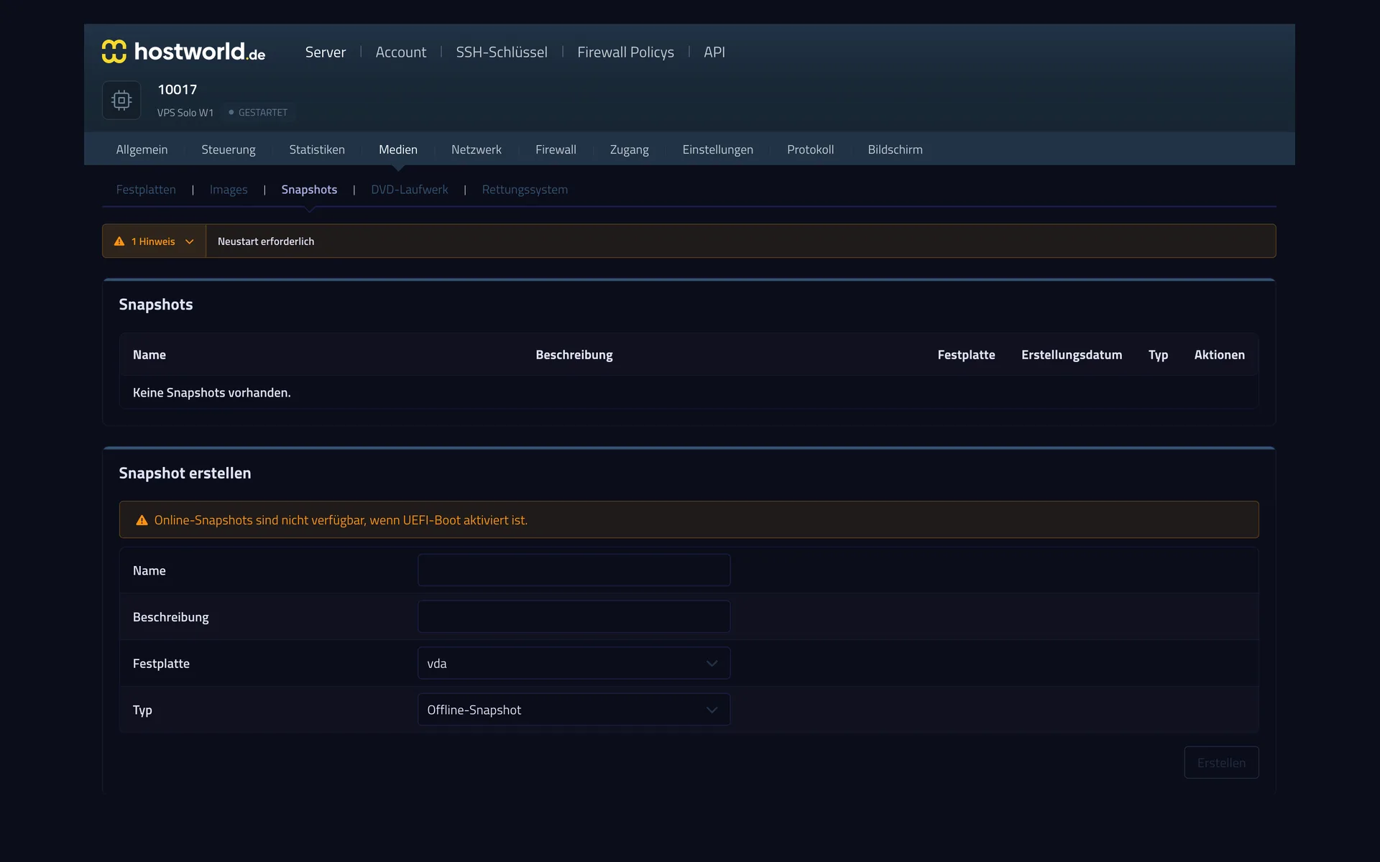Open the Account top menu

[400, 52]
